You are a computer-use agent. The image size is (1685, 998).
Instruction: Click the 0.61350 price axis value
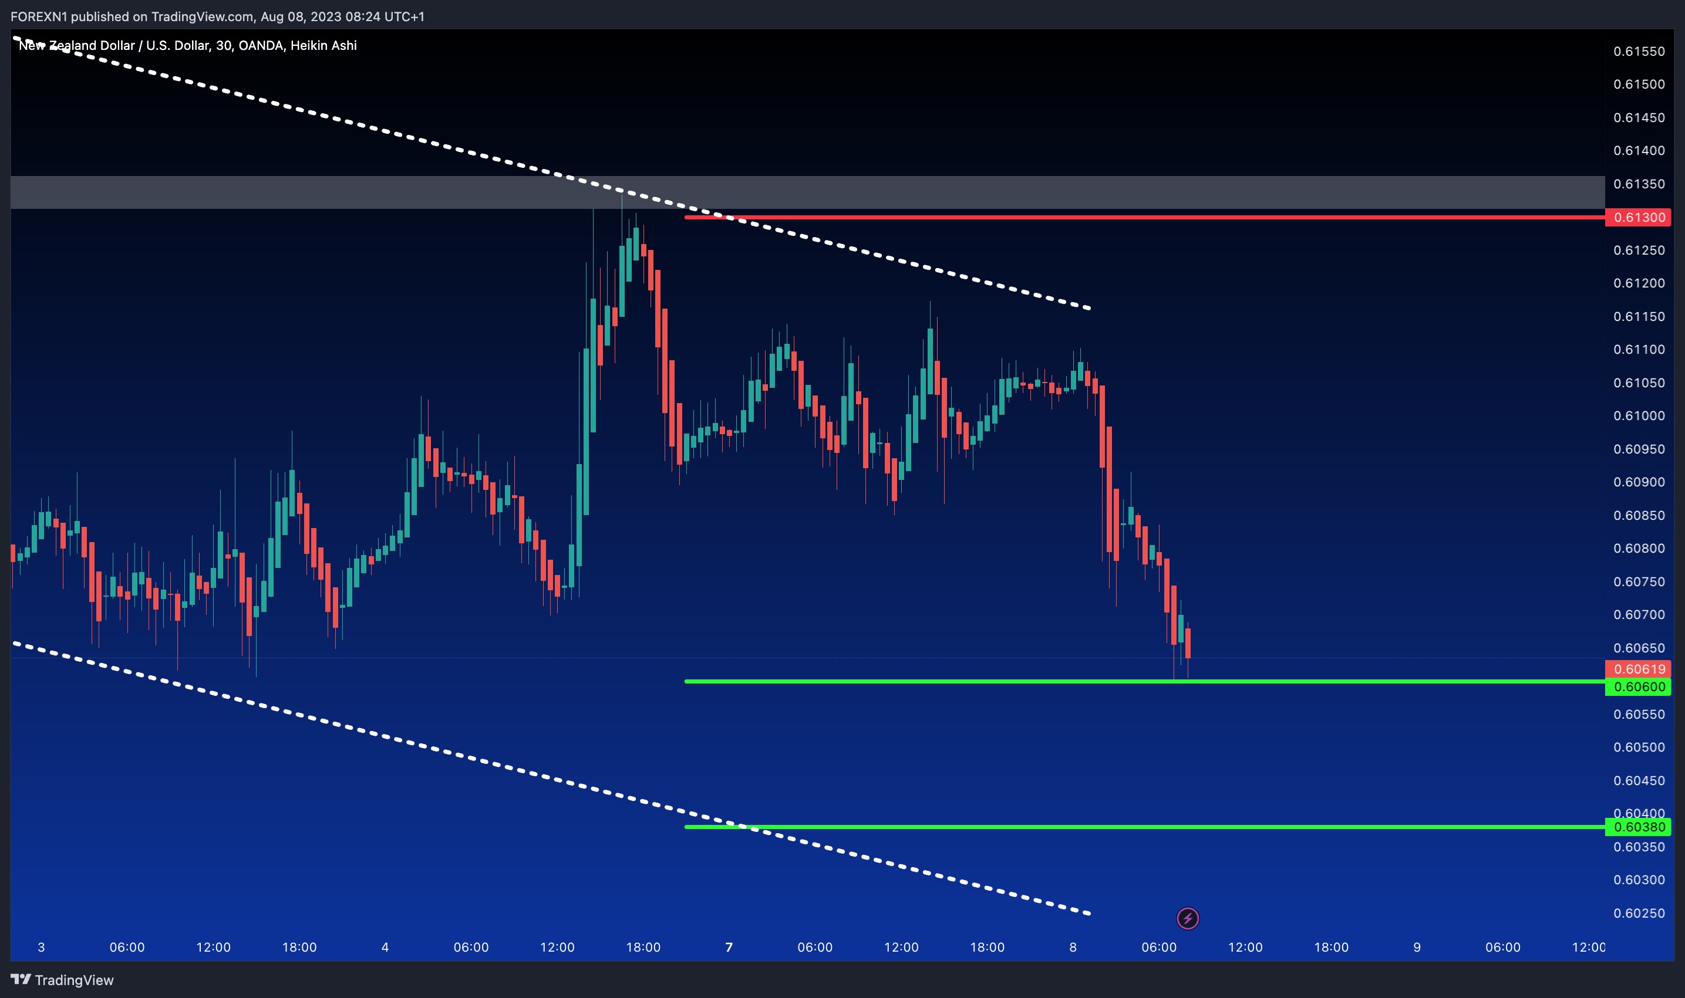(1639, 184)
